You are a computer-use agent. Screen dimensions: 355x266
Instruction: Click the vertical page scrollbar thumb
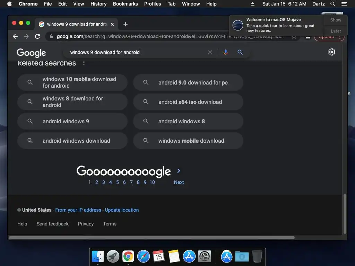(x=345, y=213)
